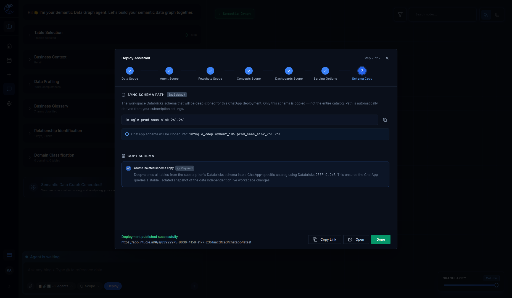Click the SYNC SCHEMA PATH database icon
Image resolution: width=512 pixels, height=298 pixels.
coord(123,95)
